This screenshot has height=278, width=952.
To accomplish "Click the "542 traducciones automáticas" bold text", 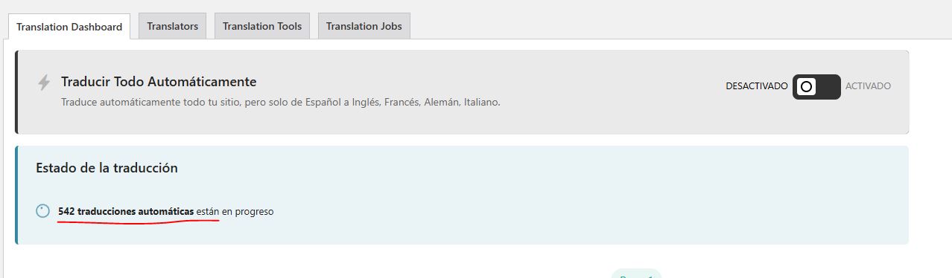I will (x=126, y=211).
